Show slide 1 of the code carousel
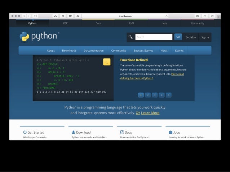230x172 pixels. click(x=141, y=95)
